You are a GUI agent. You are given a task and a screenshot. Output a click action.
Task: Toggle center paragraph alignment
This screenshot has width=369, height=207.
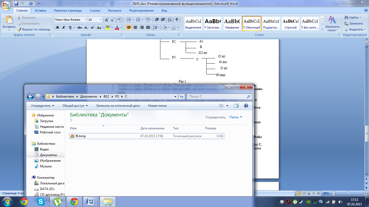point(135,27)
